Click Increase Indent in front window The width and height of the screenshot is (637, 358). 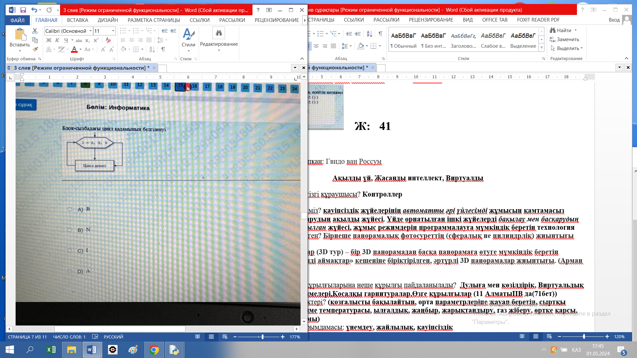173,31
